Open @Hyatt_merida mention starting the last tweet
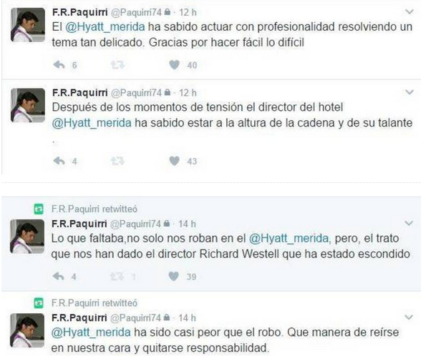This screenshot has width=426, height=356. (x=91, y=332)
